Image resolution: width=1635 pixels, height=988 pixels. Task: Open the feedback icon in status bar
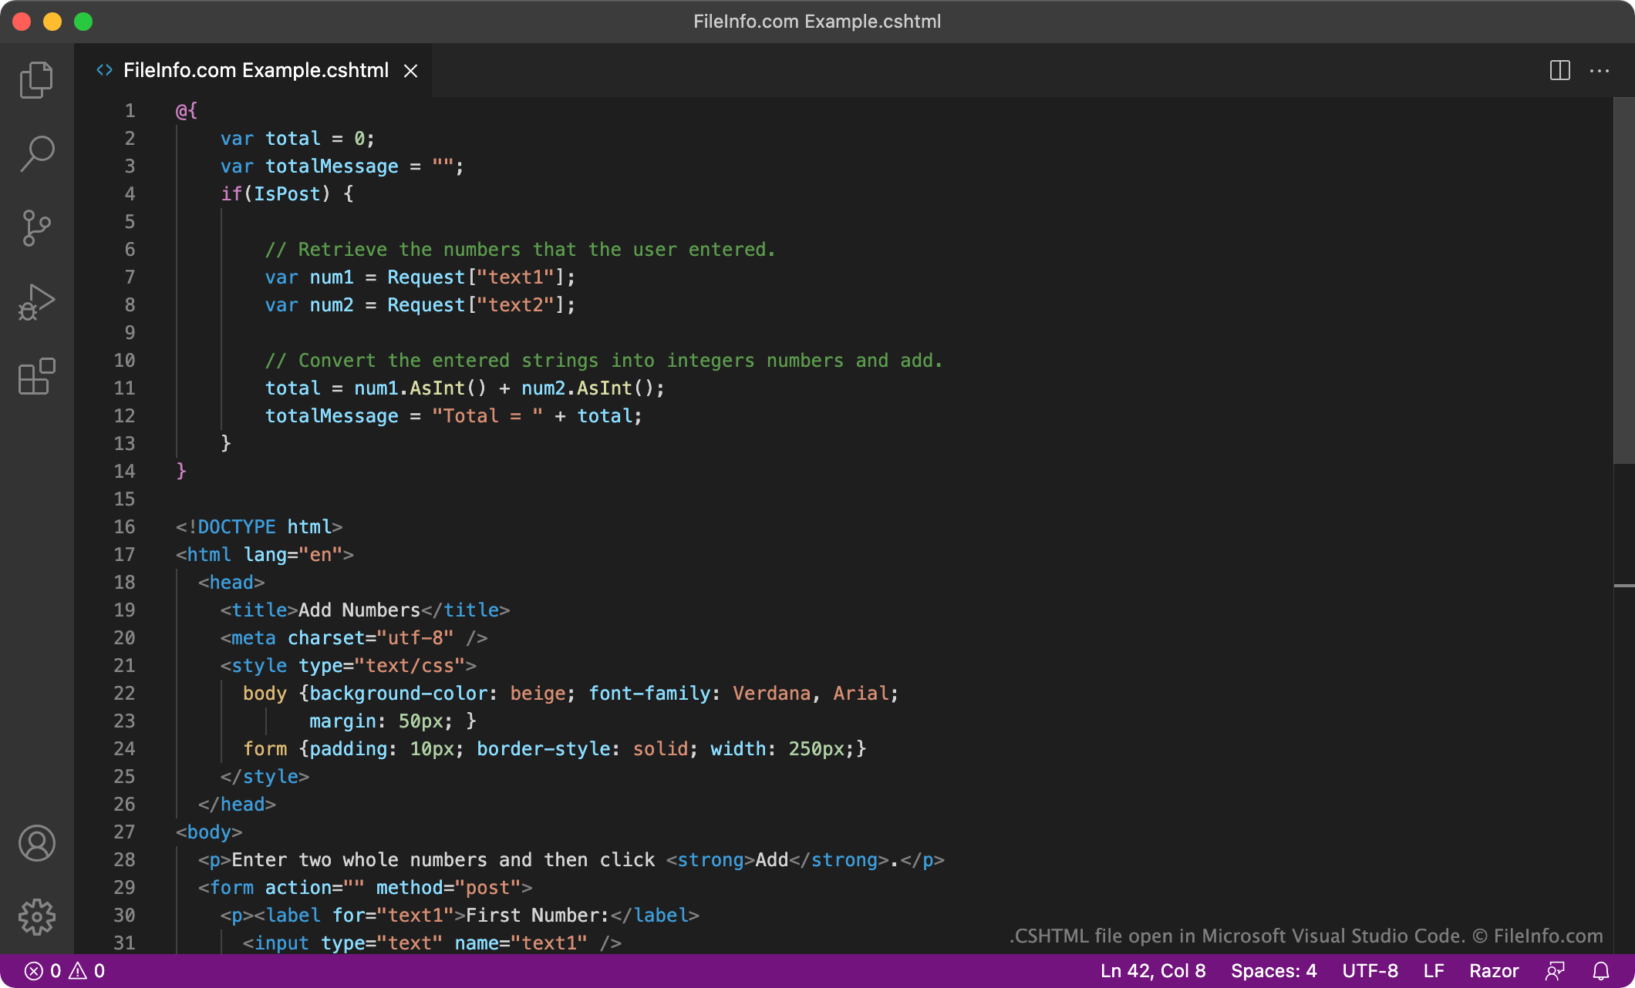(1555, 971)
